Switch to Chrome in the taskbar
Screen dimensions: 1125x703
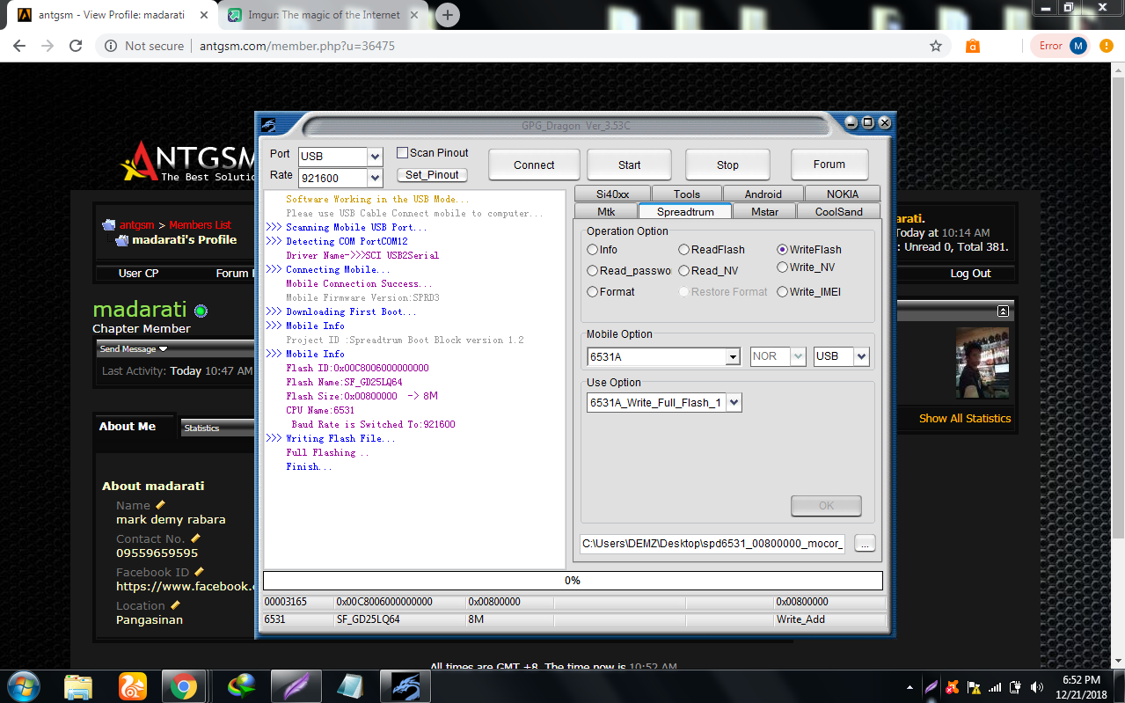tap(184, 686)
